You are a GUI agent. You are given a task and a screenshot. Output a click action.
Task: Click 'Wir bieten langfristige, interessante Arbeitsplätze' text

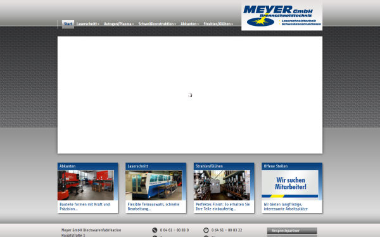pos(286,207)
